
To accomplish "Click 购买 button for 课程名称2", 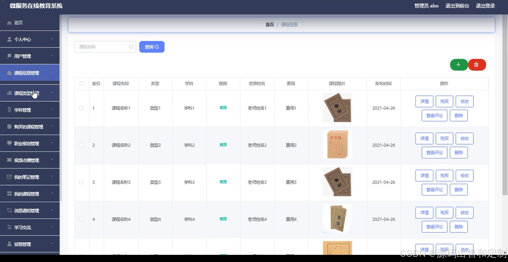I will coord(444,138).
